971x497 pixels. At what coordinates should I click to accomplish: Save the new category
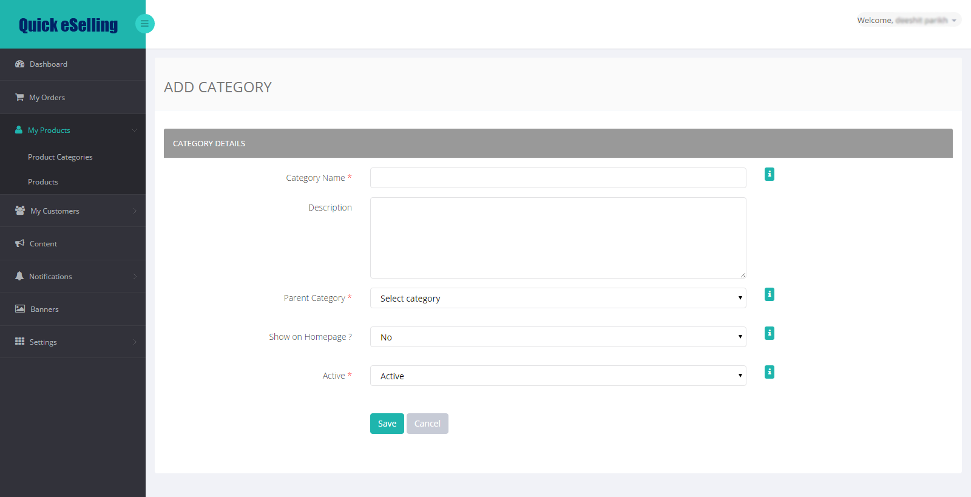click(x=387, y=424)
